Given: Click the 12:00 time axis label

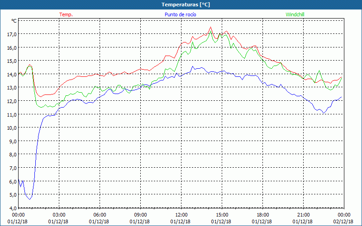Looking at the screenshot, I should pyautogui.click(x=181, y=215).
